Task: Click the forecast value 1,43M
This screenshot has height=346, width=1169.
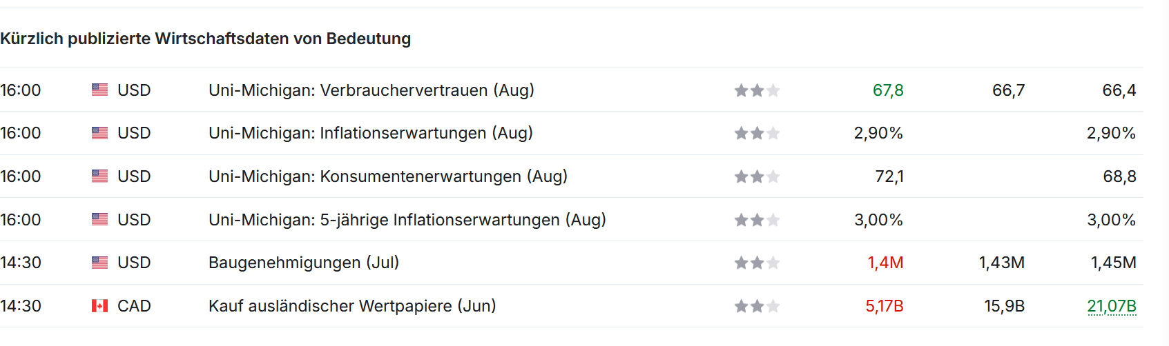Action: (x=1002, y=263)
